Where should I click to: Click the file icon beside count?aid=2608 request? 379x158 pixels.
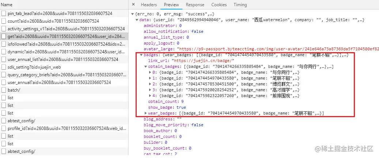coord(4,21)
